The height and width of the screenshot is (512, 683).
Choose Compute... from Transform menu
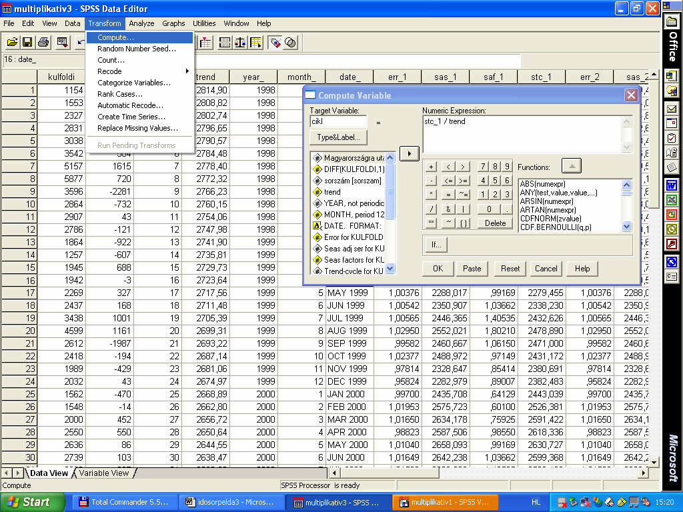(x=139, y=37)
